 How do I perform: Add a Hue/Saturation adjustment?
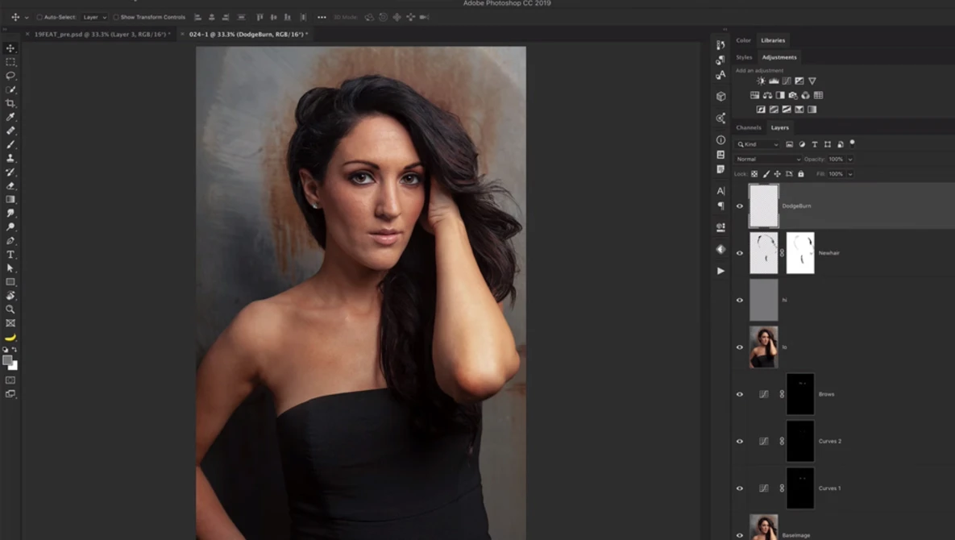click(754, 96)
